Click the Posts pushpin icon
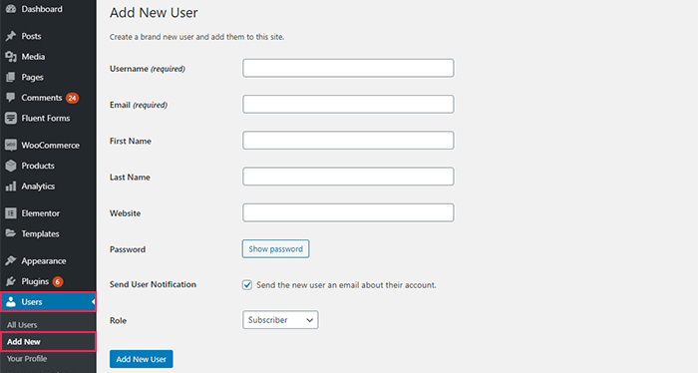Image resolution: width=698 pixels, height=373 pixels. (11, 36)
